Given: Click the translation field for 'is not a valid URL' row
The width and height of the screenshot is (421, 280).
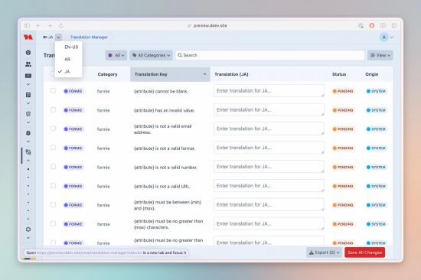Looking at the screenshot, I should tap(269, 186).
